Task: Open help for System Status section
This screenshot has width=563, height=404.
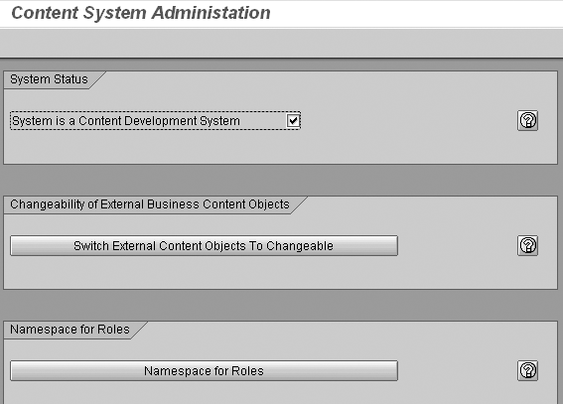Action: click(x=527, y=120)
